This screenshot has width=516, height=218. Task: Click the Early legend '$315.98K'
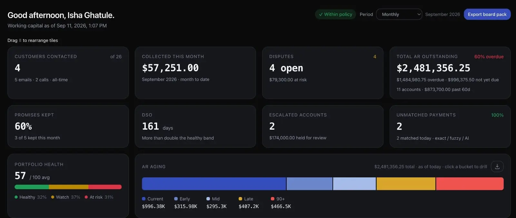point(186,206)
